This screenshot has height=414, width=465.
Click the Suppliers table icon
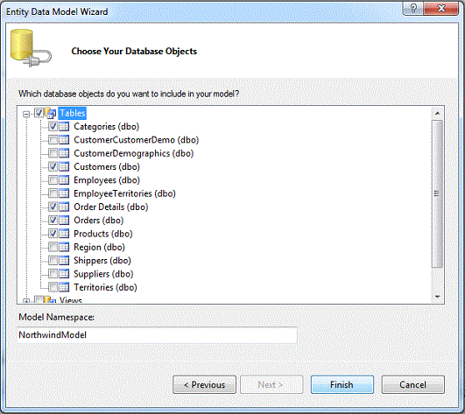[64, 274]
